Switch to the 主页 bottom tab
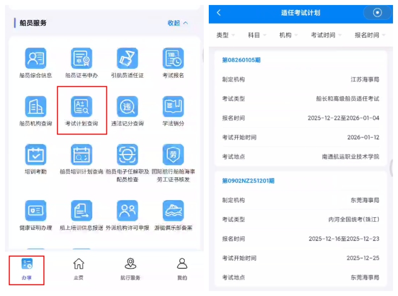 [78, 269]
